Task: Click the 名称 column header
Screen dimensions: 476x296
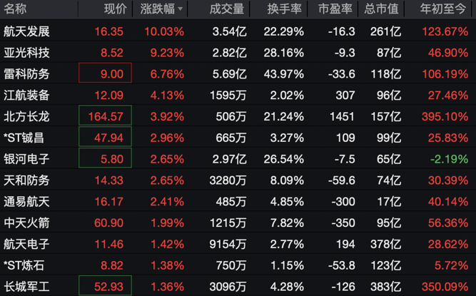Action: click(x=15, y=9)
